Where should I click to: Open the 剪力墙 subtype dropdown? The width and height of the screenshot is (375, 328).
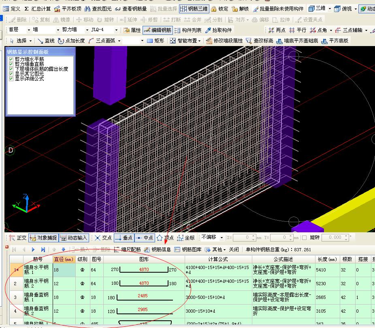[87, 30]
